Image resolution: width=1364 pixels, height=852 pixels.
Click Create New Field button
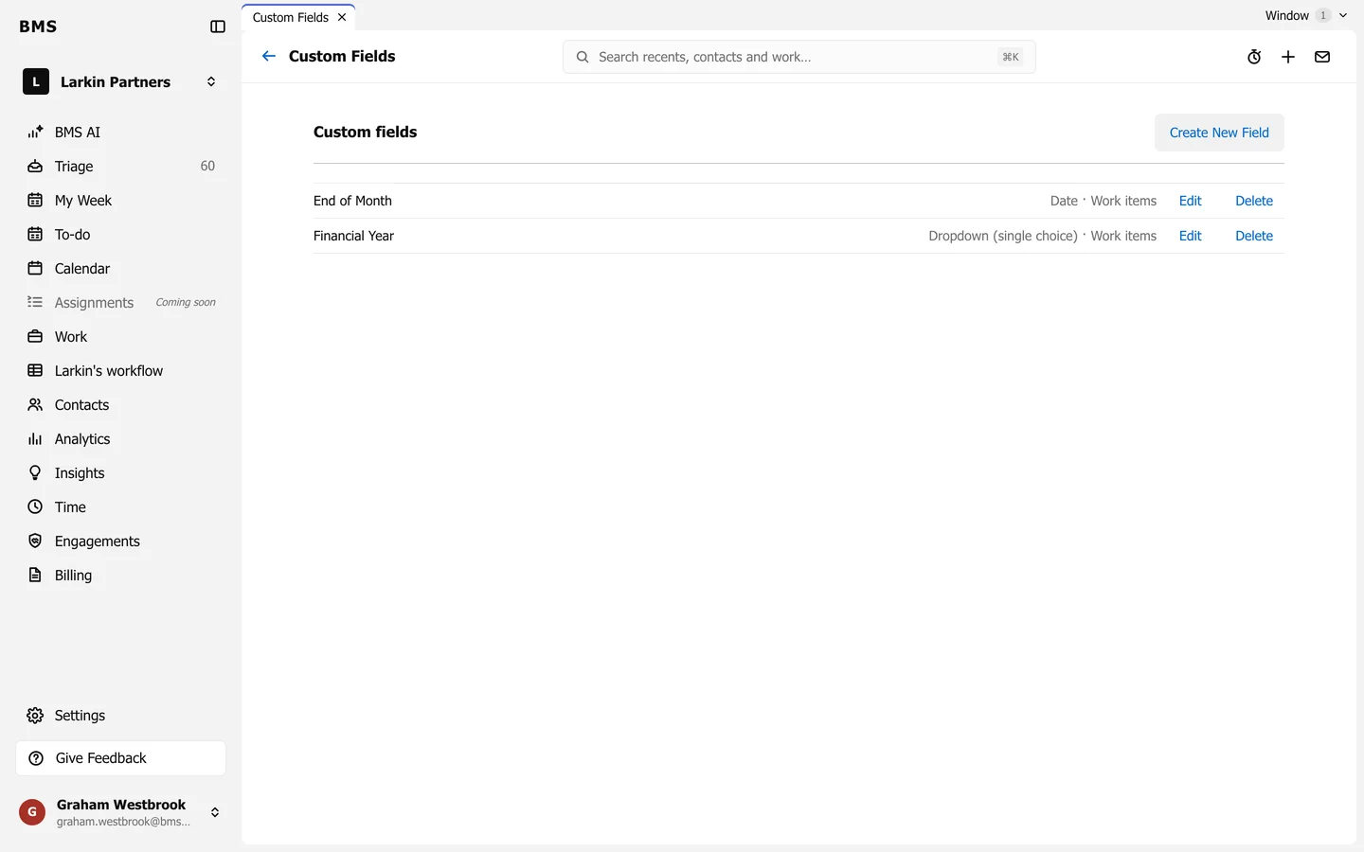[x=1219, y=133]
